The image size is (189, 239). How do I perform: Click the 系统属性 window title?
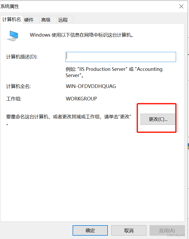(x=10, y=6)
